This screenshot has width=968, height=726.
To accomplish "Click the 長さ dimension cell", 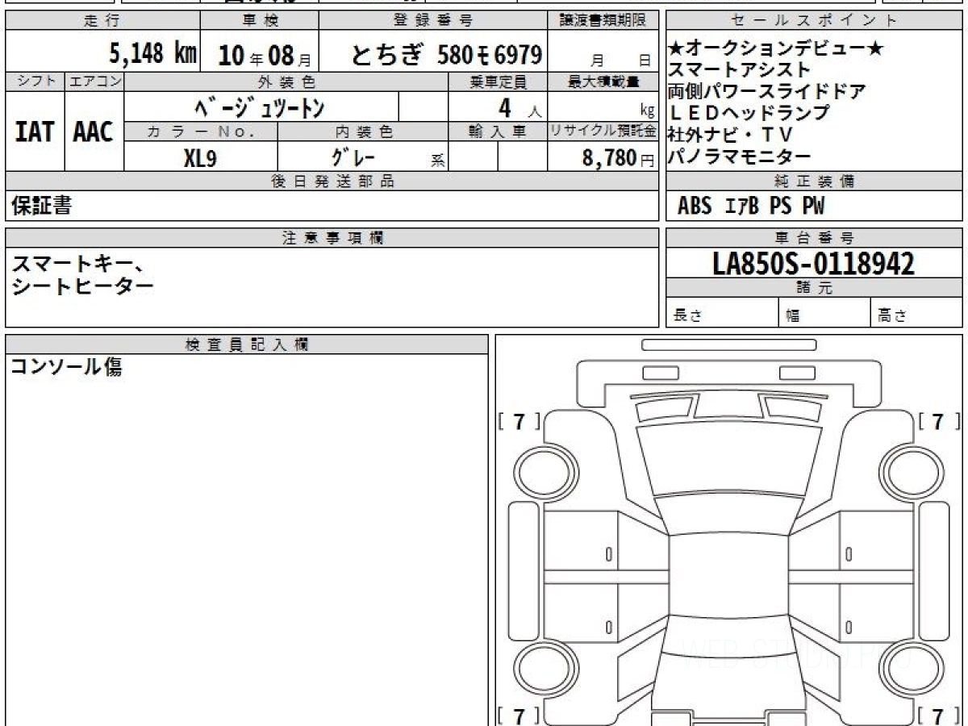I will click(x=723, y=313).
